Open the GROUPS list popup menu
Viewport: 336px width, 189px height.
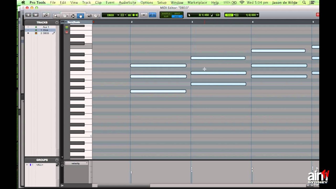pyautogui.click(x=57, y=160)
